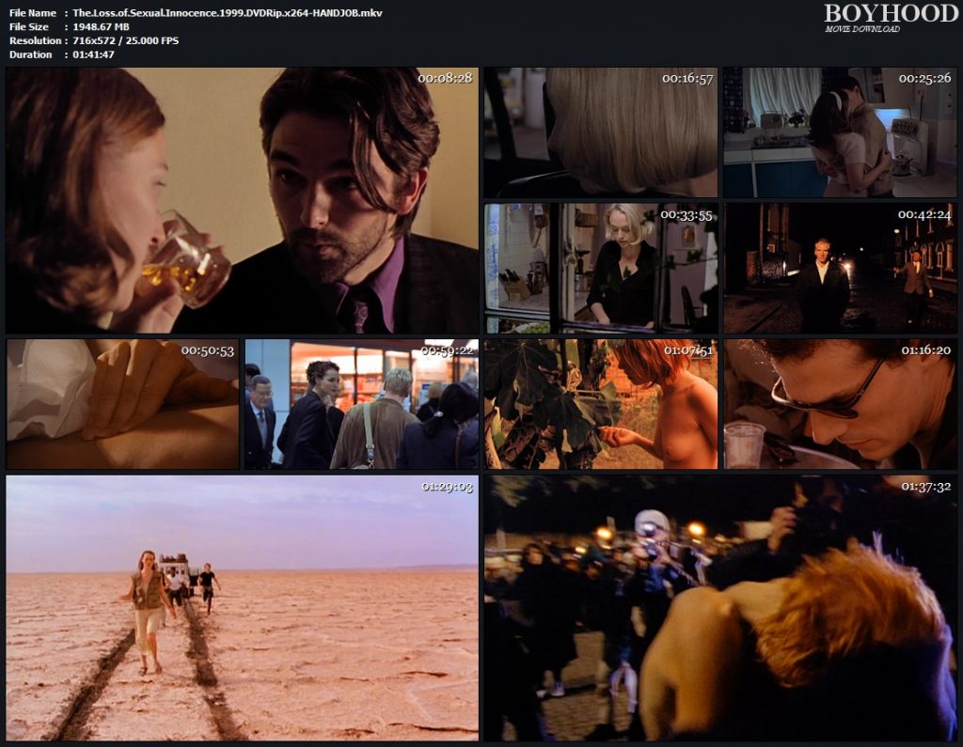Screen dimensions: 963x747
Task: Click the sunglasses scene thumbnail at 01:16:20
Action: (x=841, y=404)
